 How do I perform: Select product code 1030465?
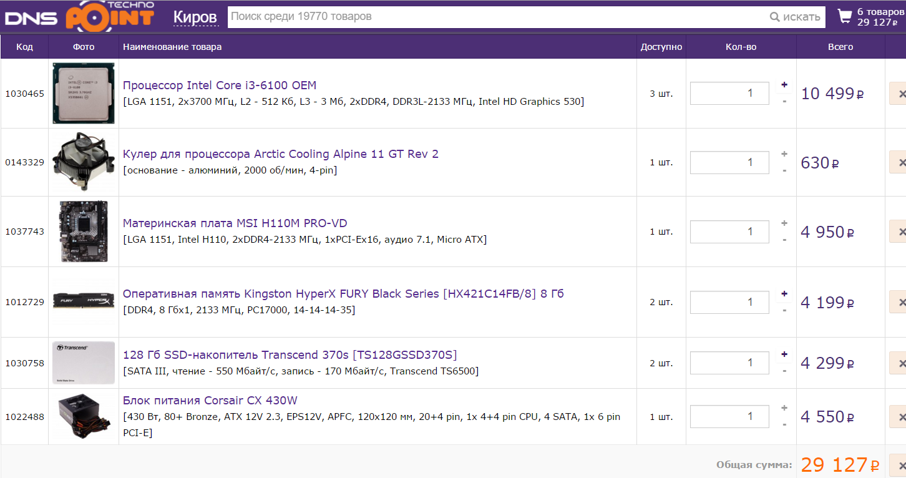tap(25, 94)
